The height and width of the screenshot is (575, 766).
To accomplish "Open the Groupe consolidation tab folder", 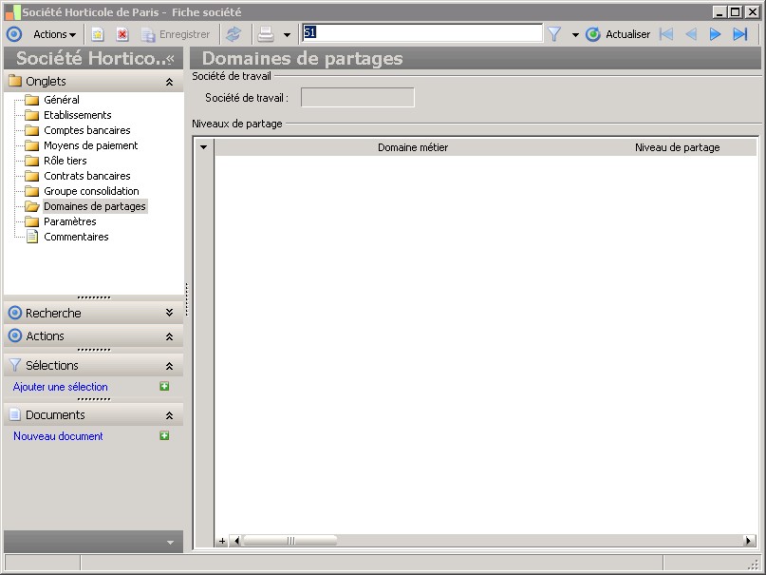I will pos(91,191).
